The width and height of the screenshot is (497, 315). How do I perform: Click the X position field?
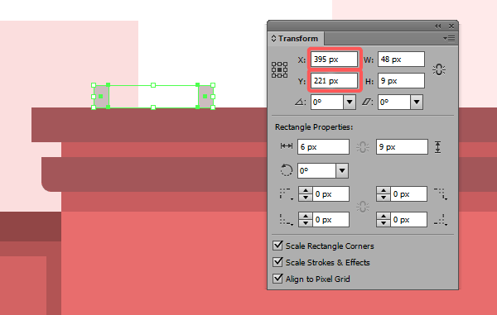[x=334, y=60]
